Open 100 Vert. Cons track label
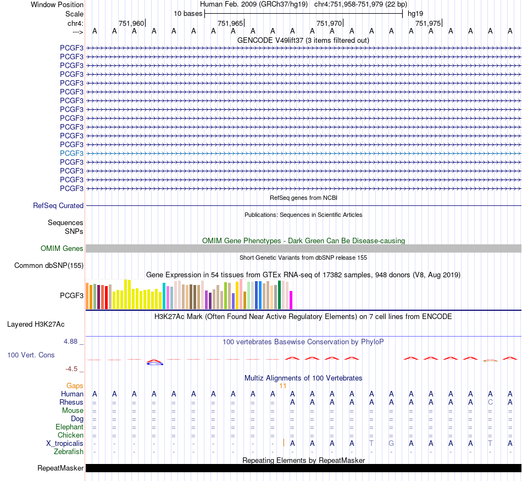Image resolution: width=522 pixels, height=481 pixels. pos(31,355)
